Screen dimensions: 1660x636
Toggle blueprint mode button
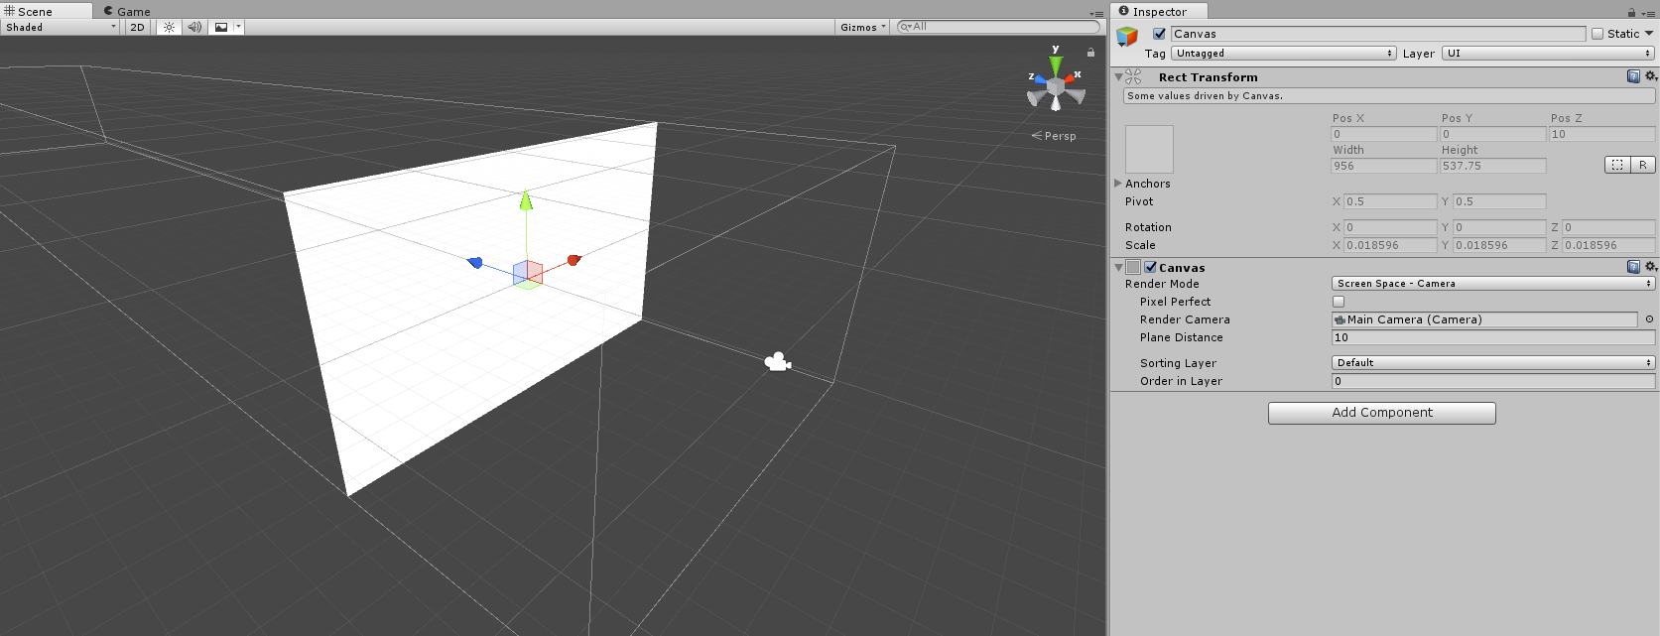(x=1617, y=165)
